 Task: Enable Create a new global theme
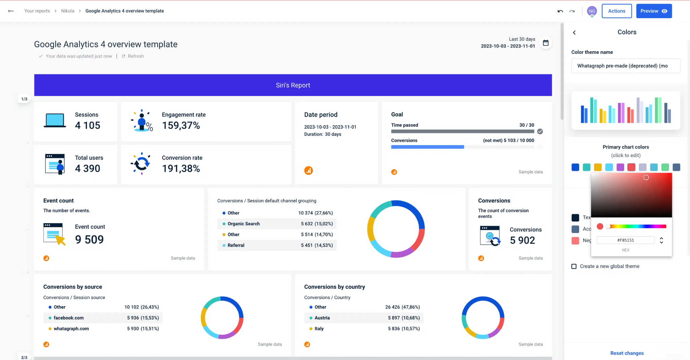coord(574,266)
